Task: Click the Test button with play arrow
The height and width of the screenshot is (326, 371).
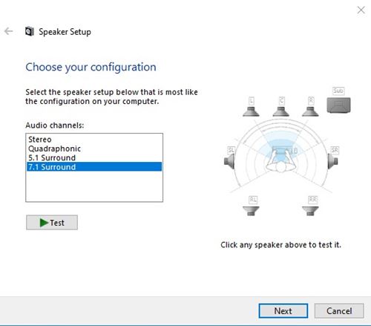Action: point(52,223)
